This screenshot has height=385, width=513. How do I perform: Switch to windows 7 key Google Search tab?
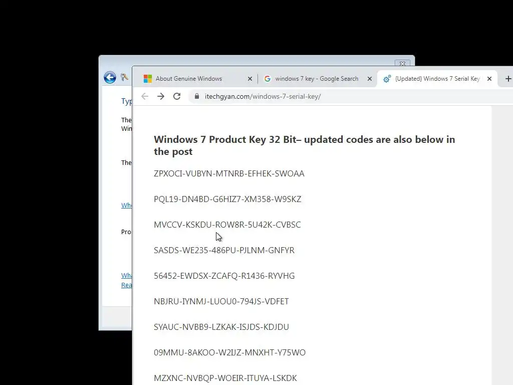point(317,79)
